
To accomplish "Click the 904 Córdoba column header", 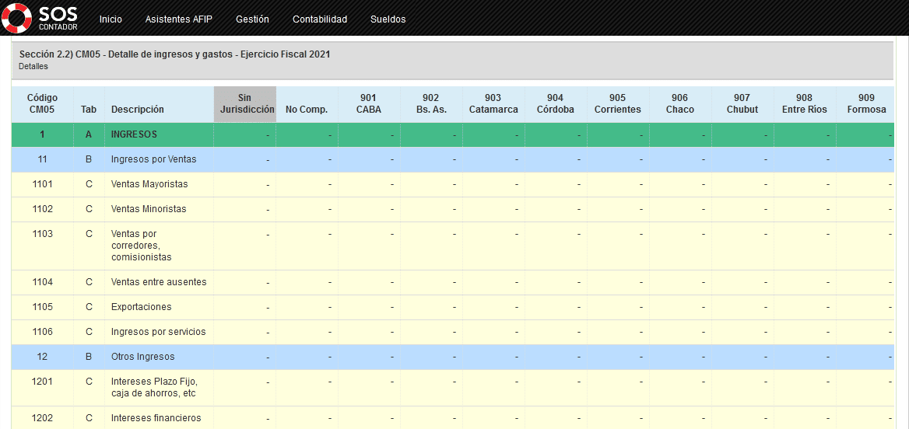I will click(x=556, y=104).
